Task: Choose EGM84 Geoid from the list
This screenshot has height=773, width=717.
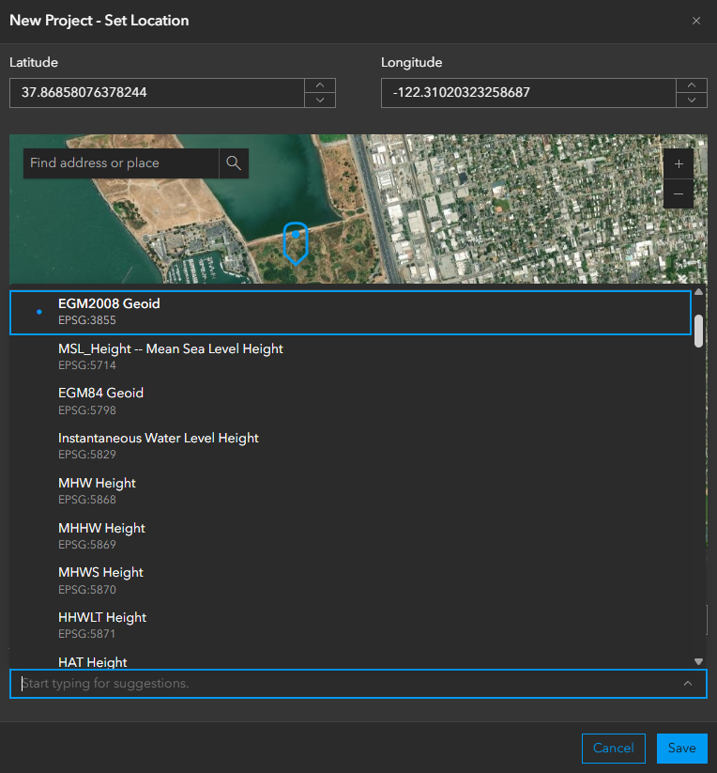Action: 350,401
